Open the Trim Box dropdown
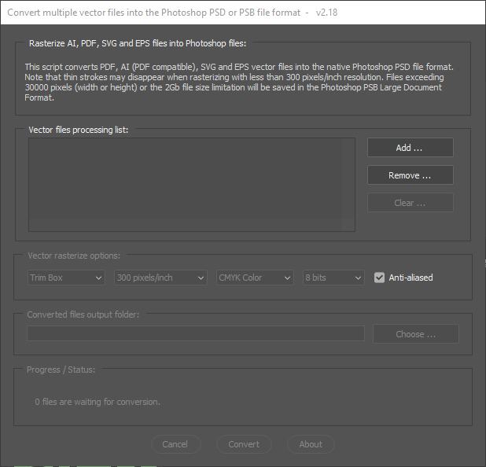The height and width of the screenshot is (467, 486). (66, 278)
